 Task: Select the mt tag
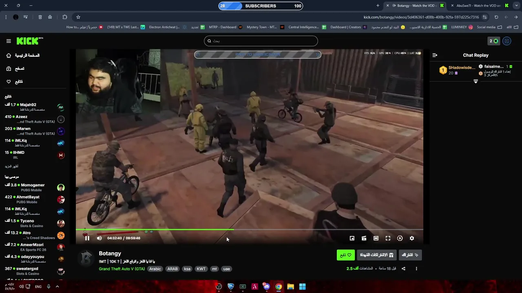215,269
